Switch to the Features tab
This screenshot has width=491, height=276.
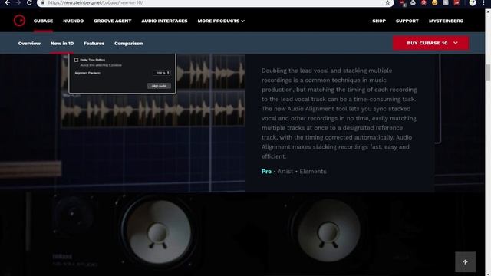pyautogui.click(x=94, y=44)
